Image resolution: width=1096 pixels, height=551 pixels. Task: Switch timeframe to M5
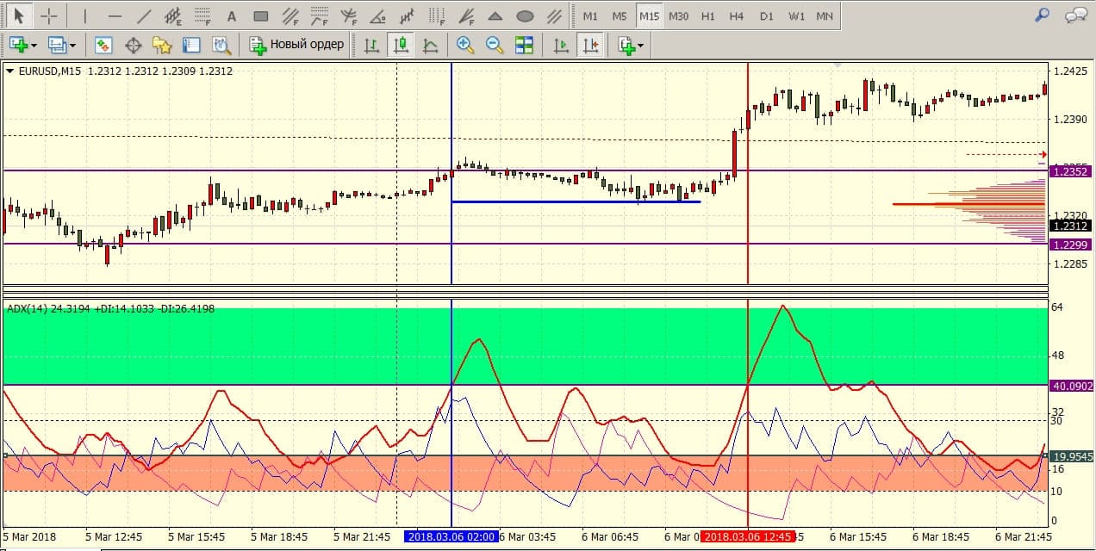coord(620,15)
